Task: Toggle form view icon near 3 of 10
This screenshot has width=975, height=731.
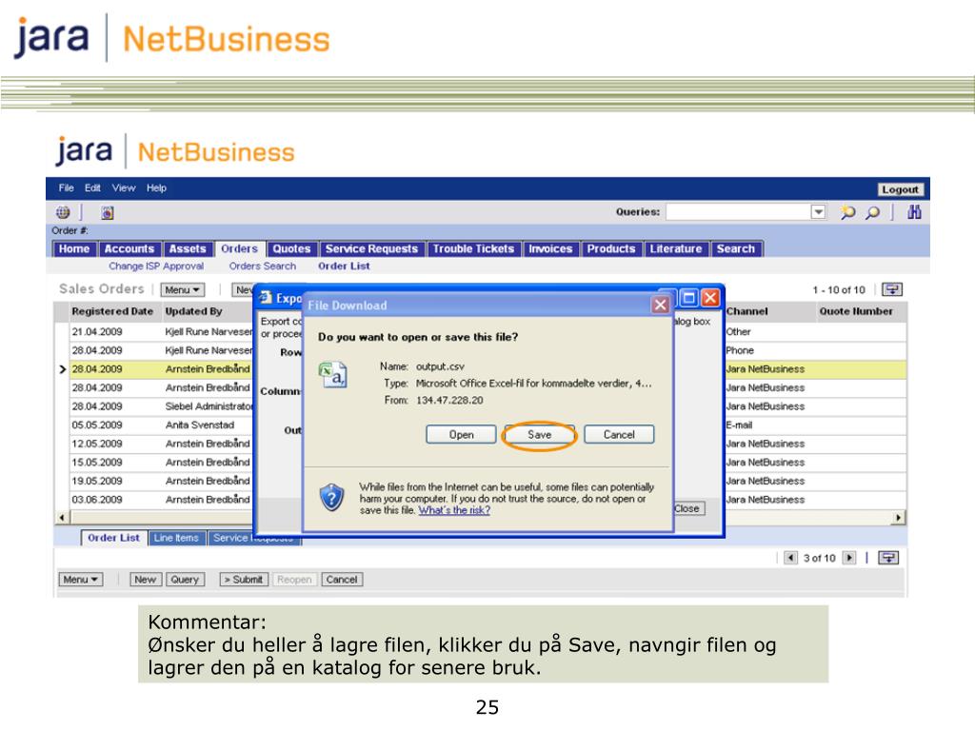Action: (888, 558)
